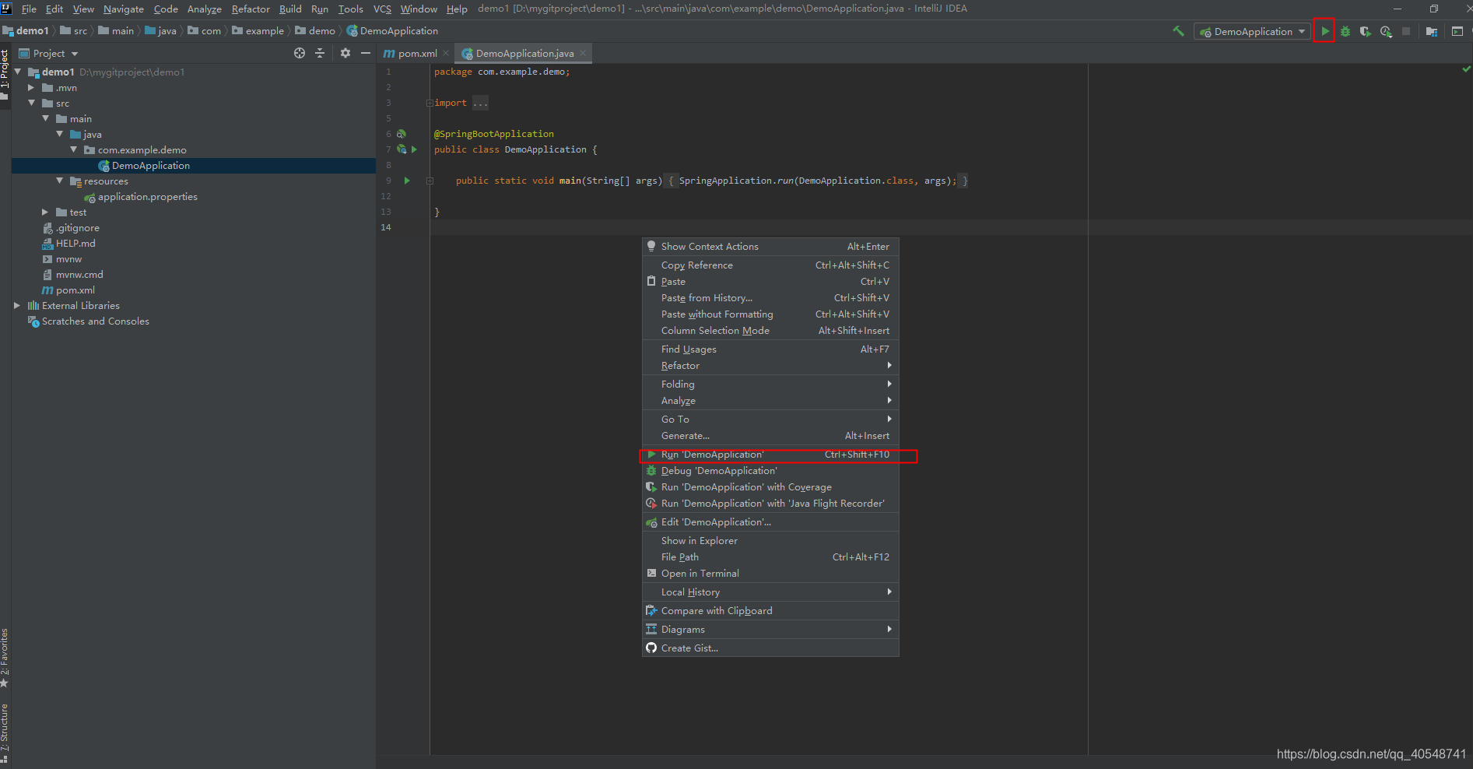Click the run gutter icon on line 9
1473x769 pixels.
pos(407,181)
